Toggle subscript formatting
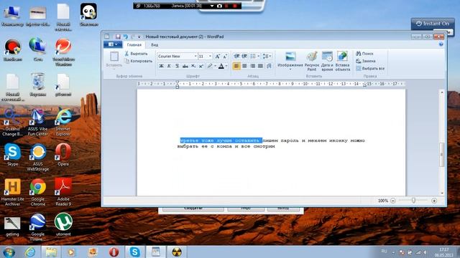 [x=193, y=66]
